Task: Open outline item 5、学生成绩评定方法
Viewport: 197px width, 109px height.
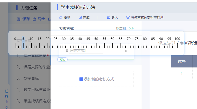Action: pos(37,101)
